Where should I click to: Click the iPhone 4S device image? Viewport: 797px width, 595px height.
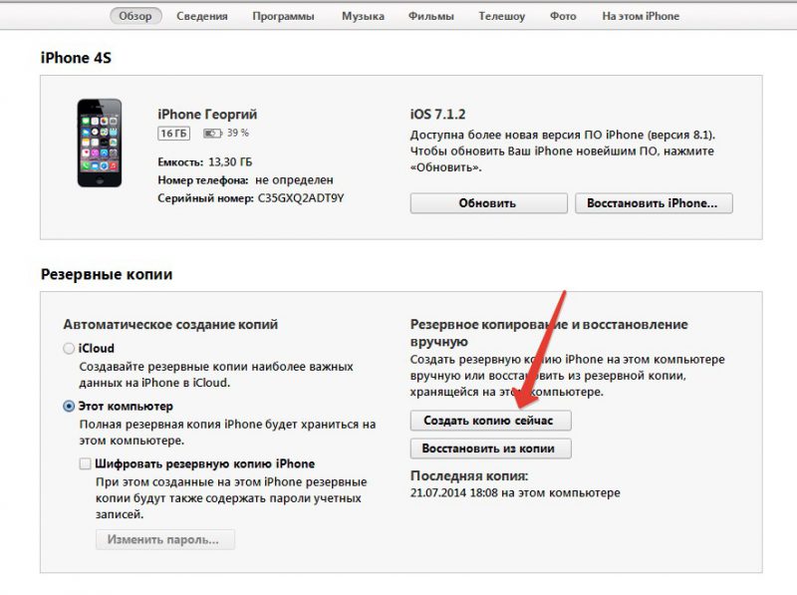tap(100, 143)
